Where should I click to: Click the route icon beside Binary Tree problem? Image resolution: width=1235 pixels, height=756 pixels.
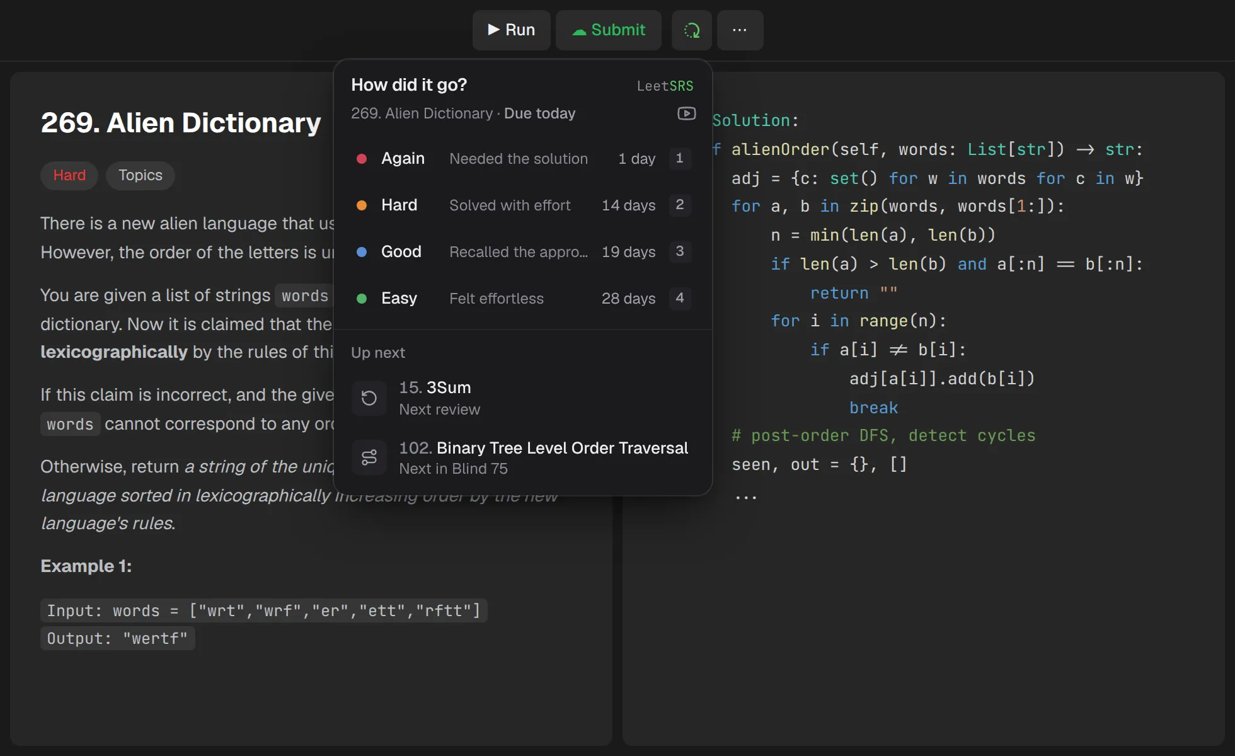(x=369, y=457)
